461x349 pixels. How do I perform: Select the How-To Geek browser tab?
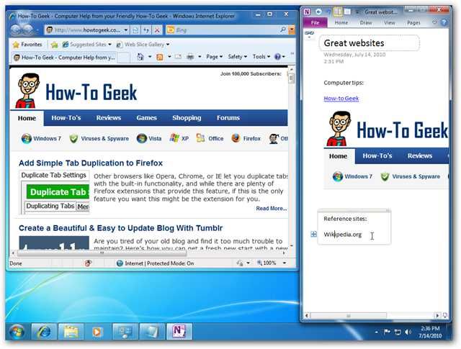(x=64, y=58)
